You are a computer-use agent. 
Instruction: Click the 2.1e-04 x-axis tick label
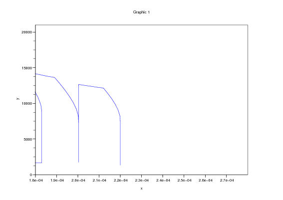tap(99, 181)
